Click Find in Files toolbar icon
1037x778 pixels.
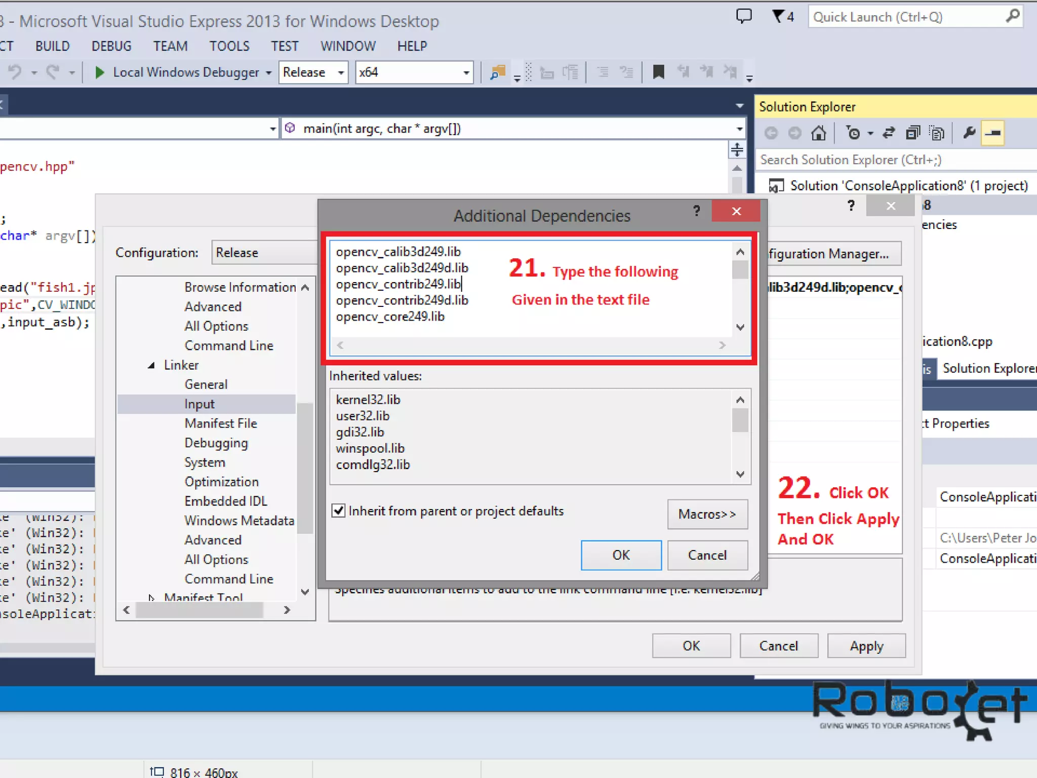tap(498, 72)
